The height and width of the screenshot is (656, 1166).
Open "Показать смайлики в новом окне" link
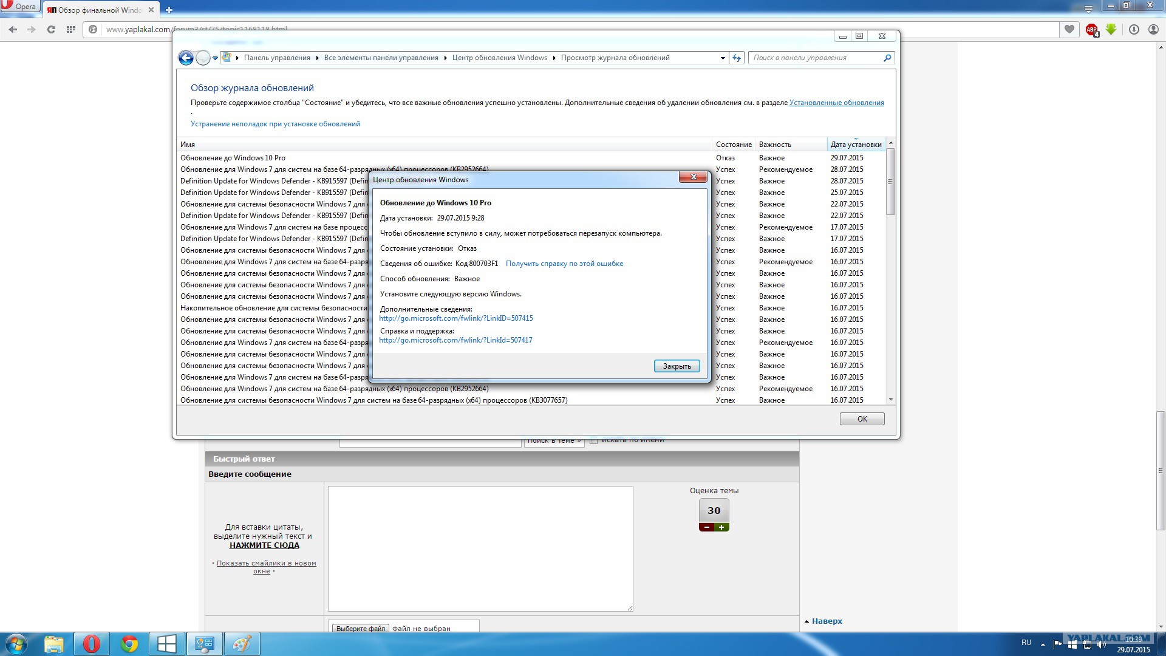point(266,567)
